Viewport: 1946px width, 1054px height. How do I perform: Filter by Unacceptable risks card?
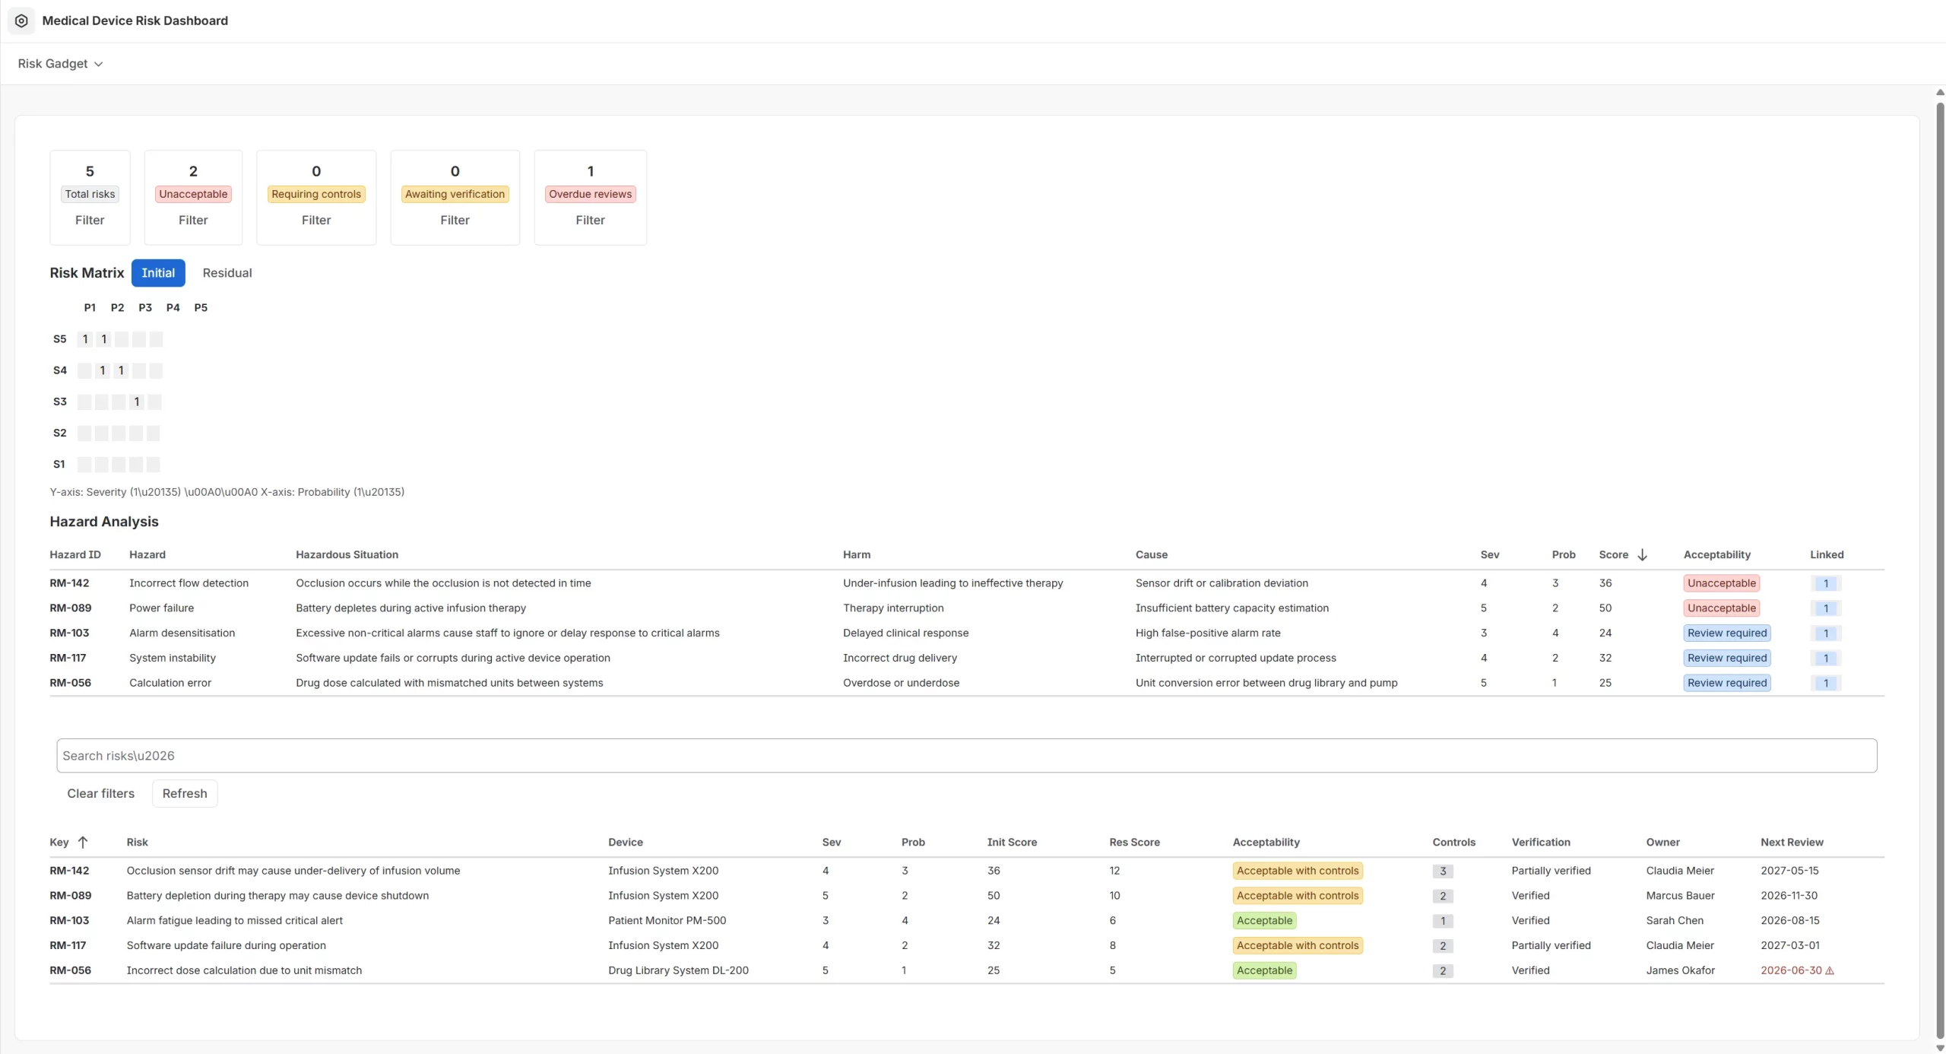193,198
